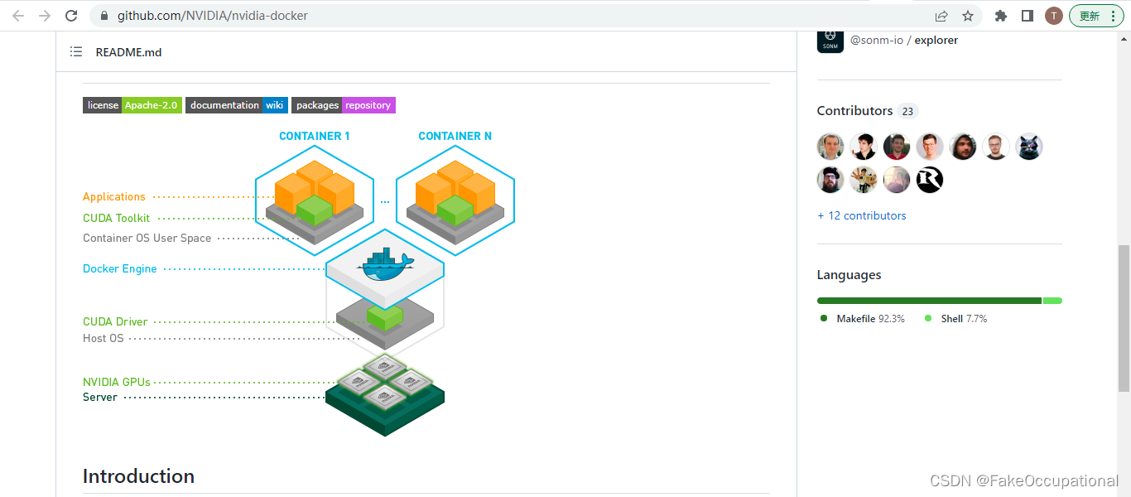
Task: Click the browser update button
Action: click(x=1096, y=16)
